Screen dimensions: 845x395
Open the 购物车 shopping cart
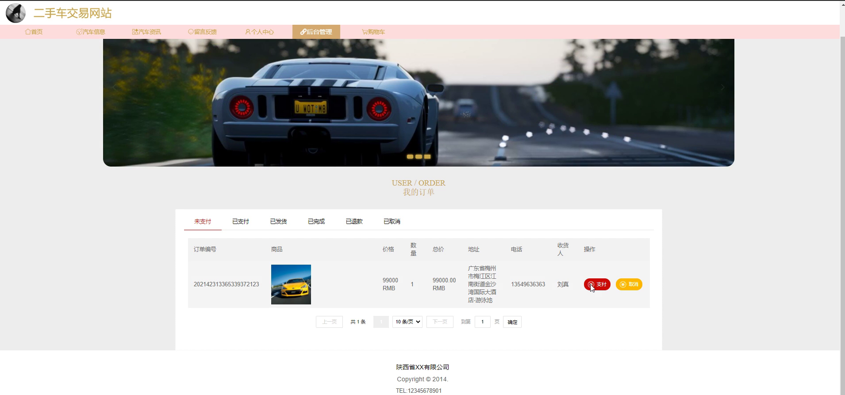coord(373,32)
